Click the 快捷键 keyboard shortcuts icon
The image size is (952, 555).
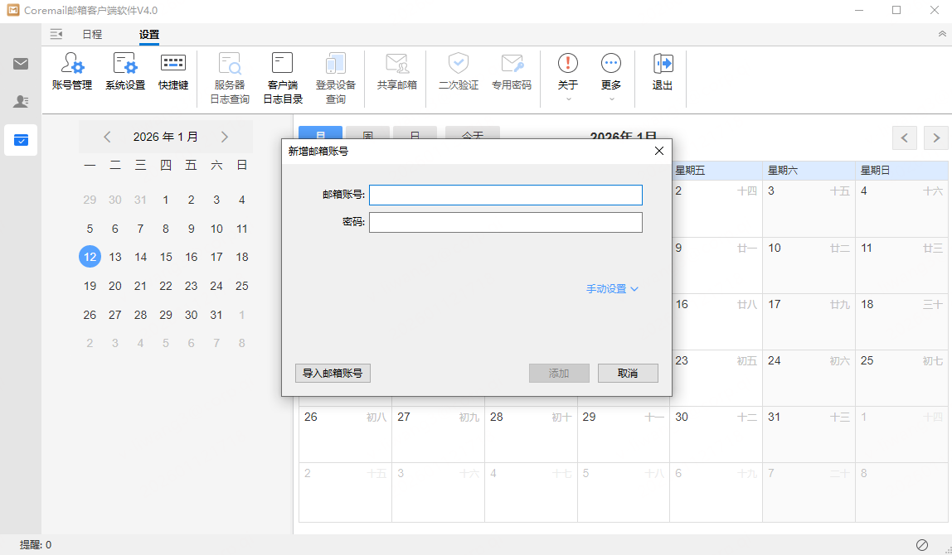click(173, 72)
